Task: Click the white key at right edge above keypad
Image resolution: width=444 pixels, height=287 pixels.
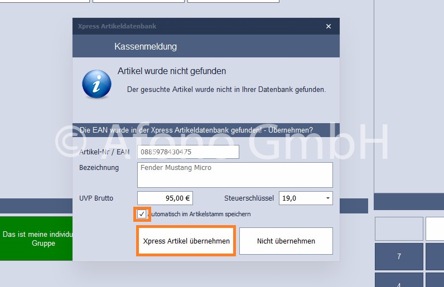Action: pyautogui.click(x=435, y=228)
